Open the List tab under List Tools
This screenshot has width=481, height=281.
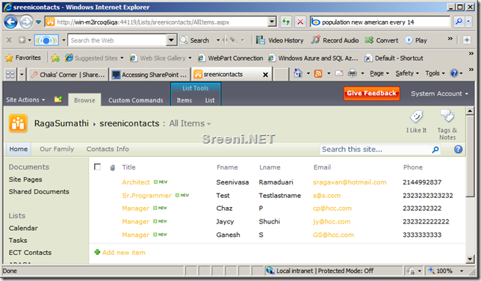210,100
